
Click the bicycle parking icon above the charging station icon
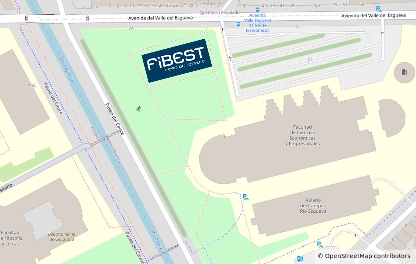[320, 244]
